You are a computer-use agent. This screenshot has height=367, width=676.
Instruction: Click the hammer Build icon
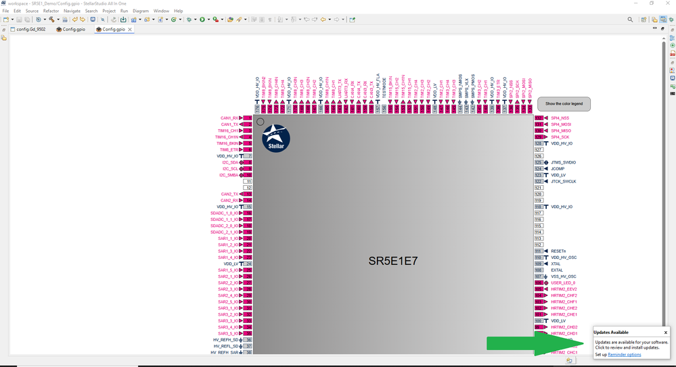51,20
